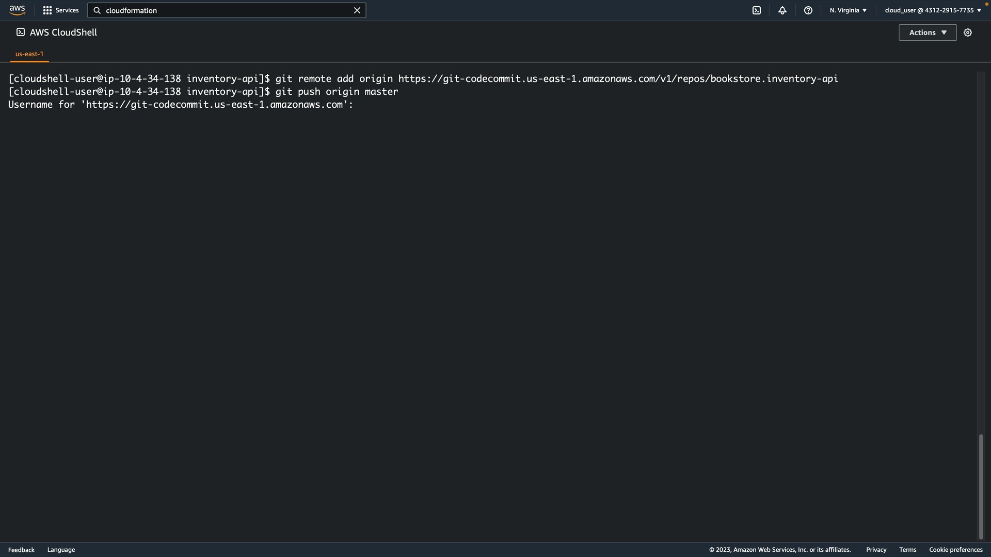Open the Privacy link
Screen dimensions: 991x557
click(876, 550)
